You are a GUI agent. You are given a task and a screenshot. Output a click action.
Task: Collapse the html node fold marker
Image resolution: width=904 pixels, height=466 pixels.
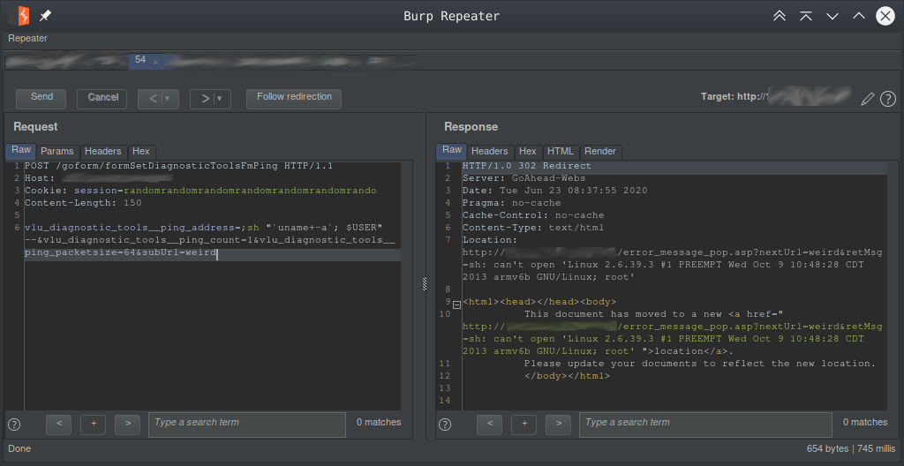[456, 303]
